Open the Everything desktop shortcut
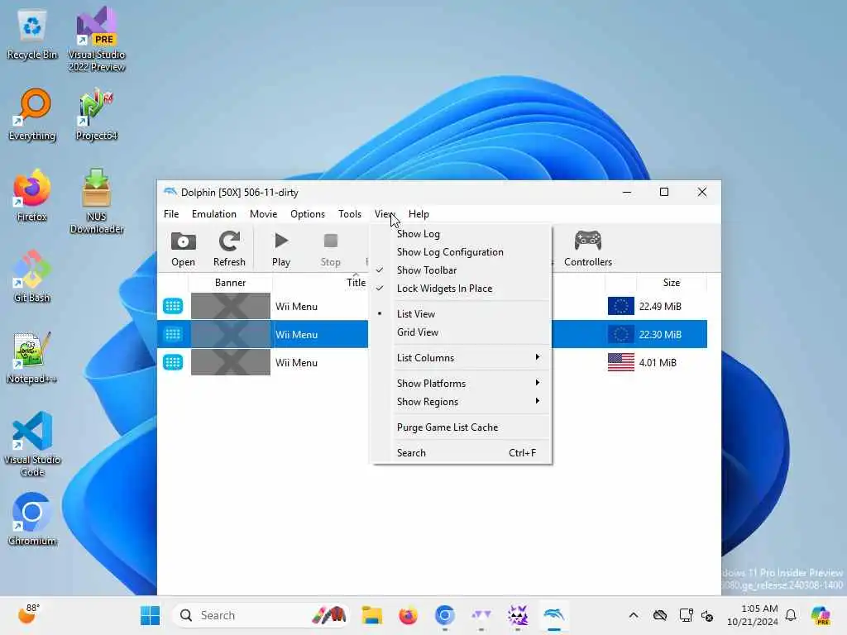This screenshot has width=847, height=635. (x=32, y=115)
